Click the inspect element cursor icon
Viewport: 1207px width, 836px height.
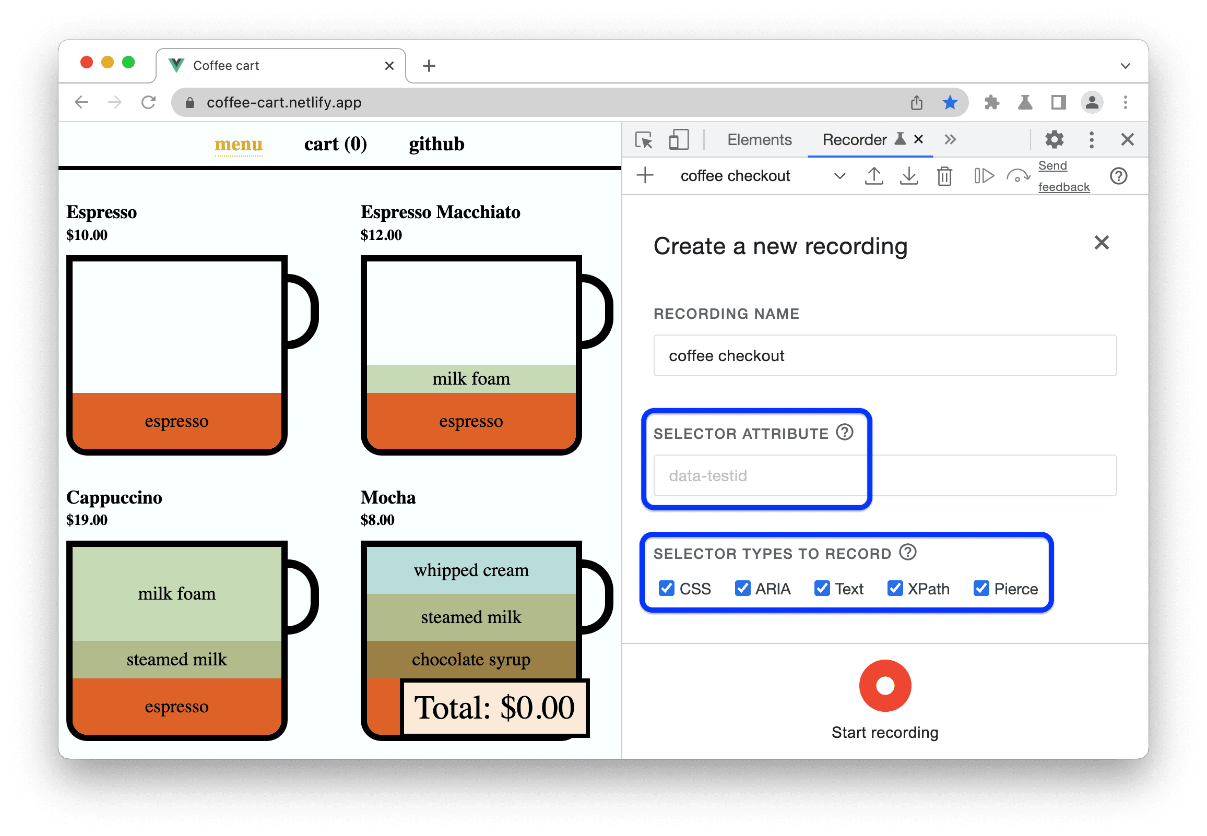647,139
